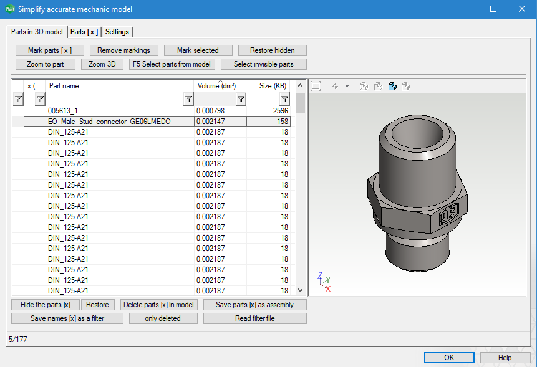Screen dimensions: 537x367
Task: Open the Settings tab
Action: click(117, 32)
